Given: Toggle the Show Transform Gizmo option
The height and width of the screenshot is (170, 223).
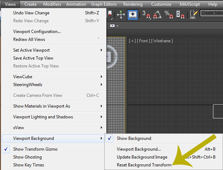Looking at the screenshot, I should (54, 149).
